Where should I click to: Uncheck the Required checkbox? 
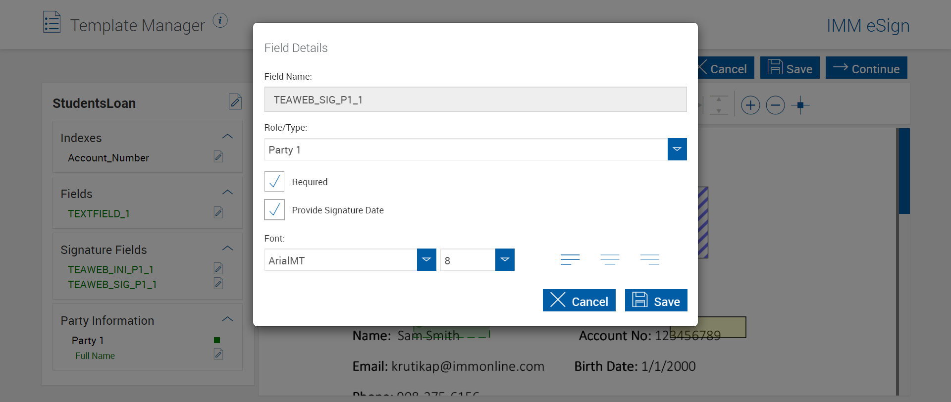(274, 182)
